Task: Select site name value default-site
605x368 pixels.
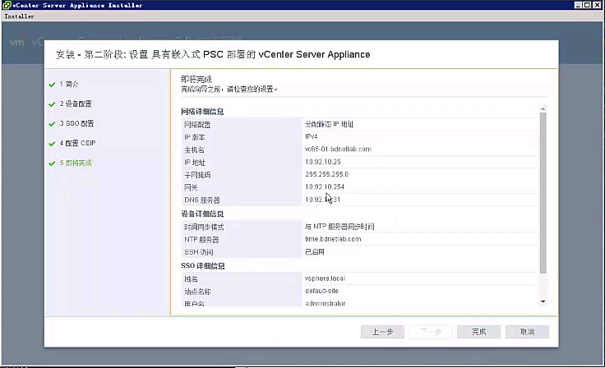Action: coord(321,291)
